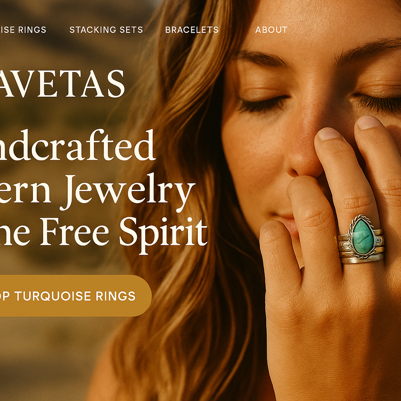
Task: Select the Turquoise Rings nav item
Action: (23, 30)
